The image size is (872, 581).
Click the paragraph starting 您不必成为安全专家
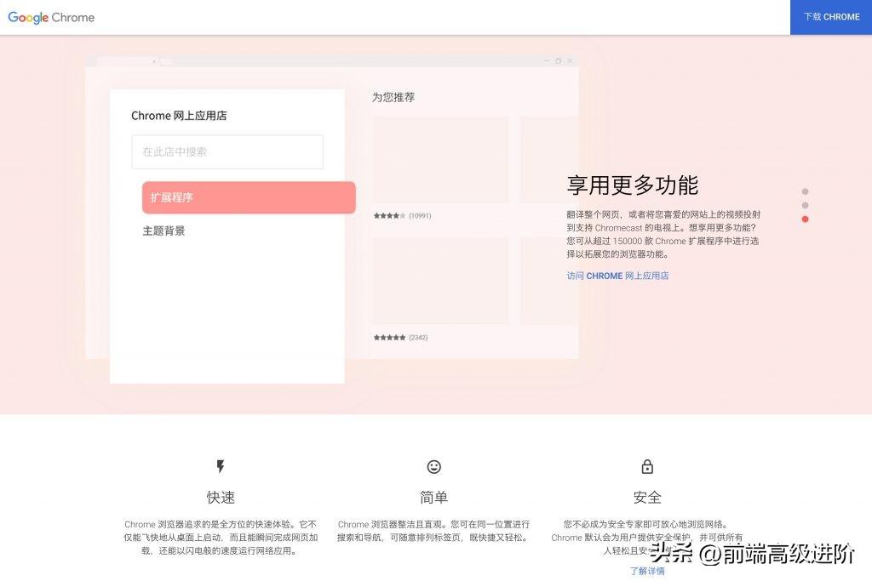647,537
